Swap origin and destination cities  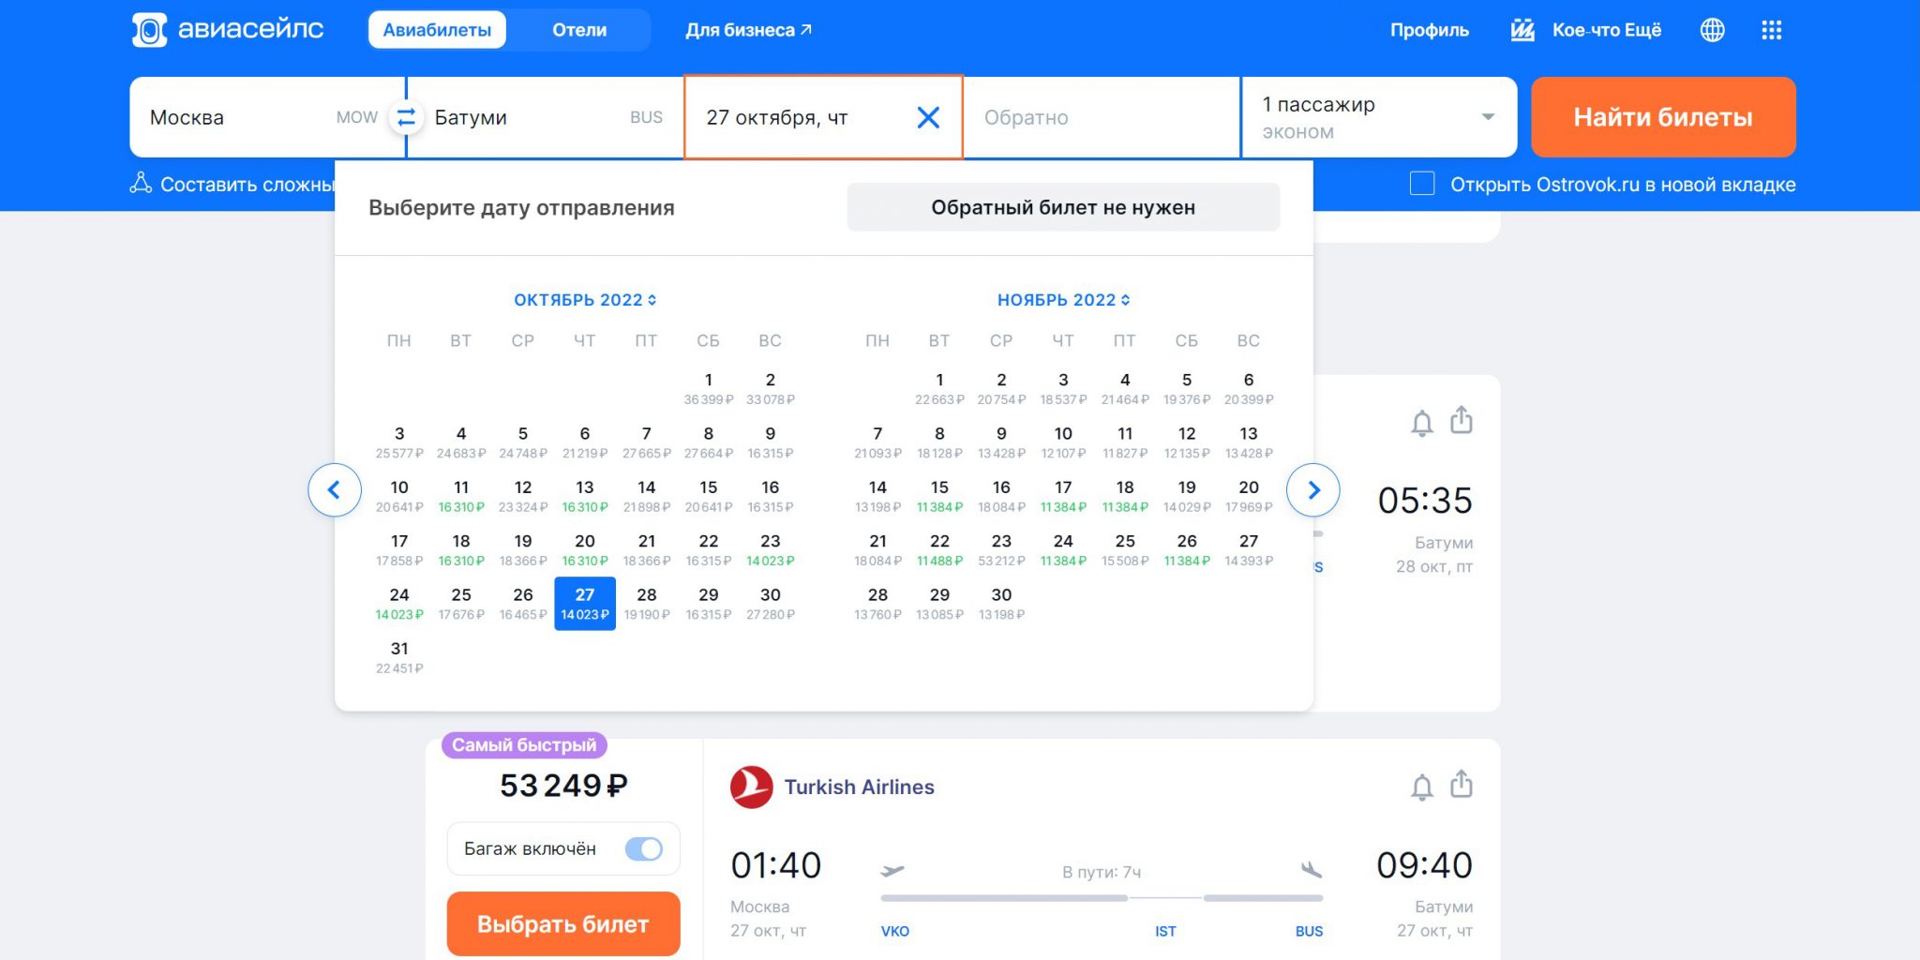[406, 117]
